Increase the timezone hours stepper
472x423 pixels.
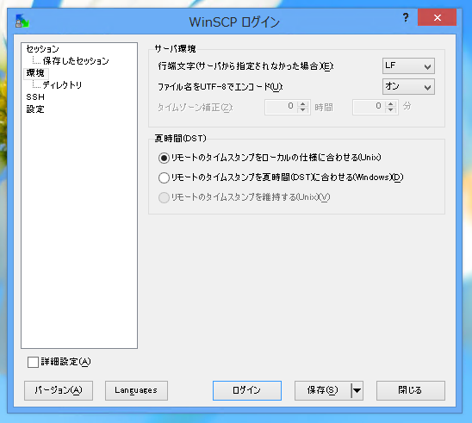pyautogui.click(x=303, y=104)
